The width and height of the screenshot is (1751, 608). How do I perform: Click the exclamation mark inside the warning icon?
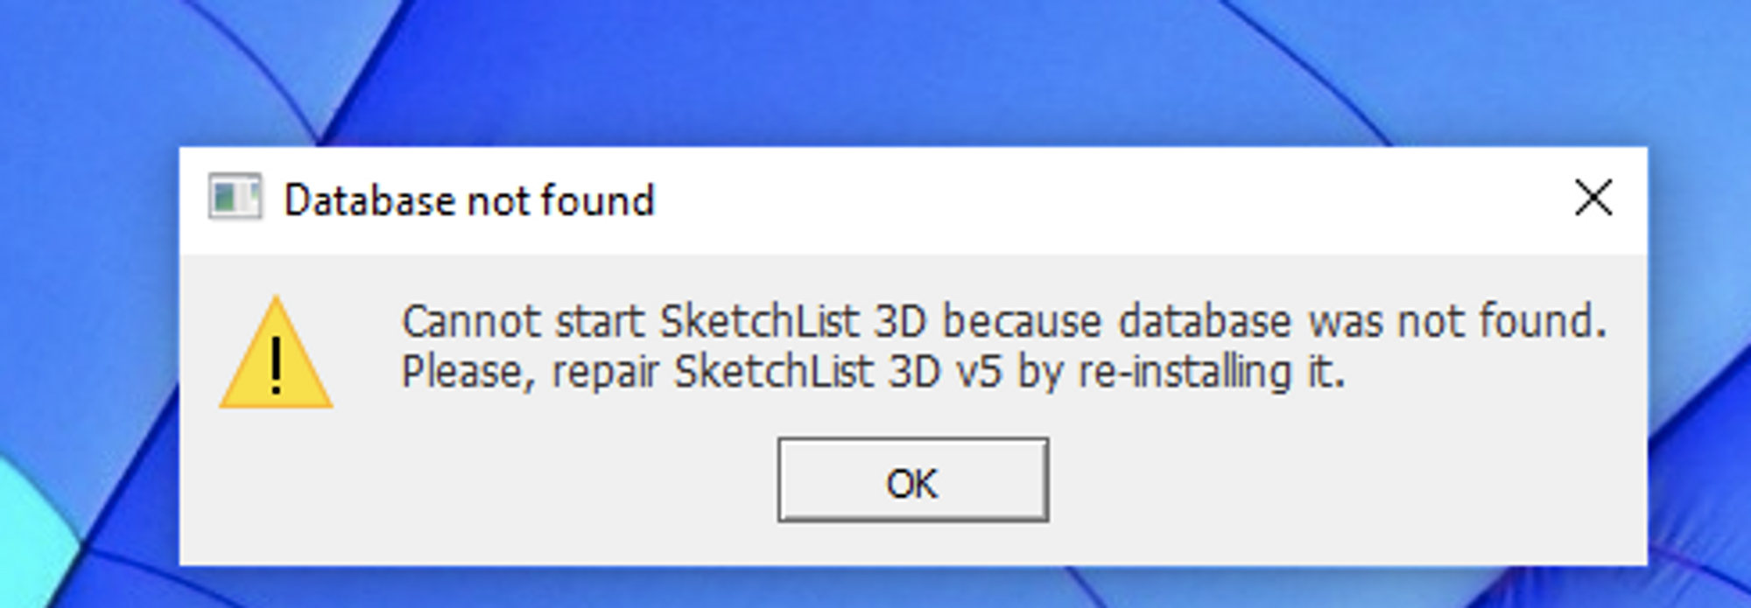[276, 366]
